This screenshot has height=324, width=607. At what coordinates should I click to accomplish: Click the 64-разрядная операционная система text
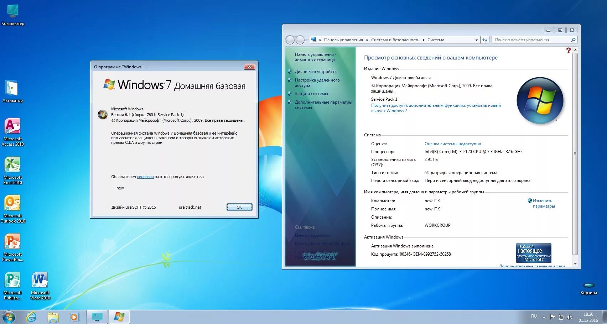pos(461,173)
